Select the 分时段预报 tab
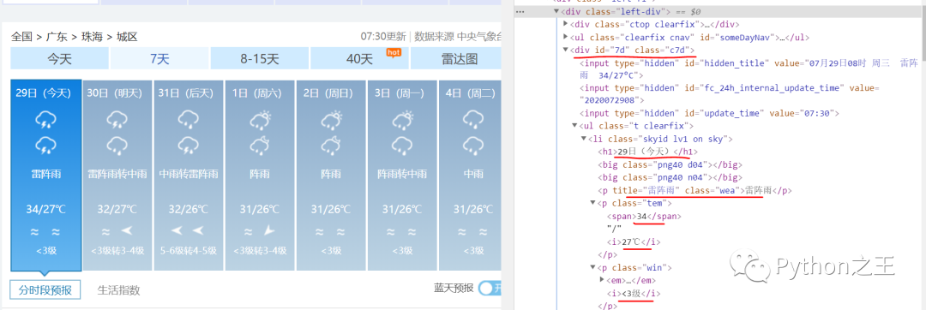The image size is (926, 310). click(45, 290)
